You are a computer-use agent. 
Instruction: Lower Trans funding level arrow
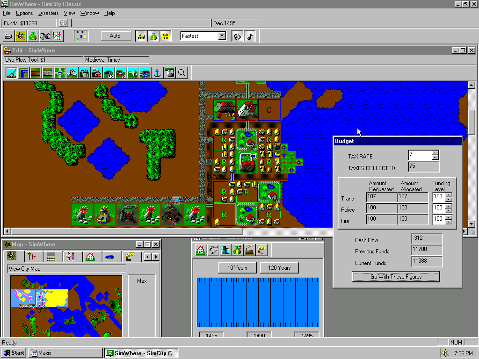[449, 199]
